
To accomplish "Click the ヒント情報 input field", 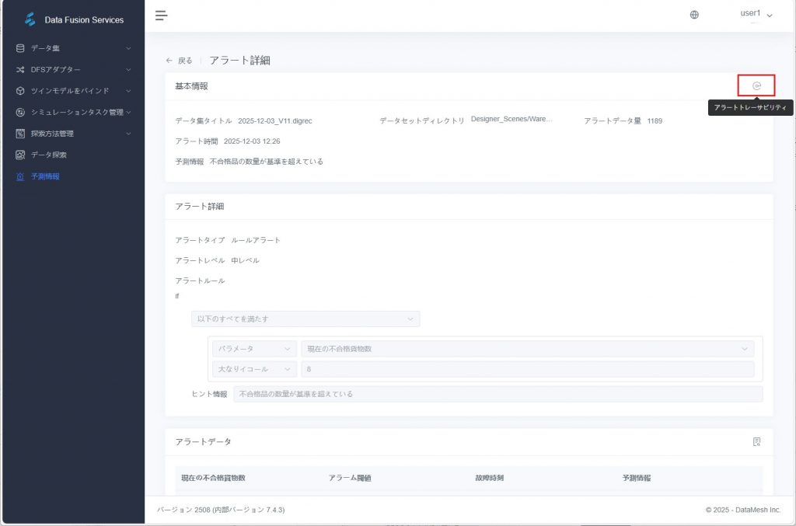I will point(497,394).
